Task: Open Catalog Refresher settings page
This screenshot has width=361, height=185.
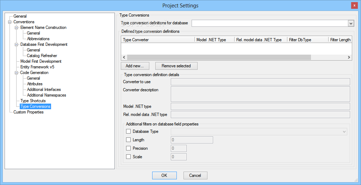Action: (42, 56)
